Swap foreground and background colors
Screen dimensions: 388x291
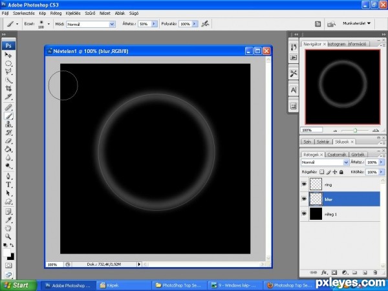click(12, 244)
